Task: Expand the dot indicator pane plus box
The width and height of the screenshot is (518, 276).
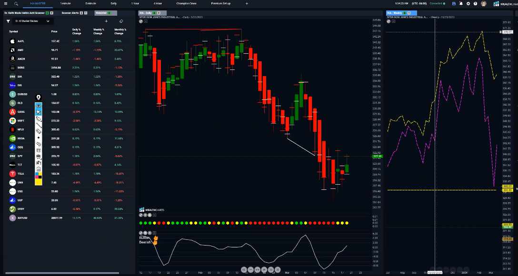Action: click(x=154, y=215)
